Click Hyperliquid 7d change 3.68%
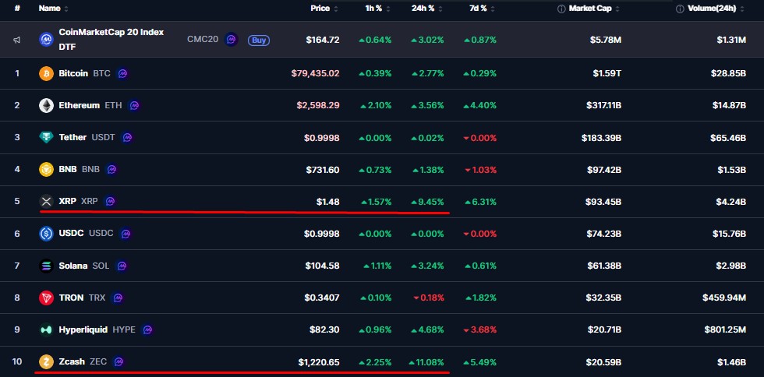764x377 pixels. (480, 329)
